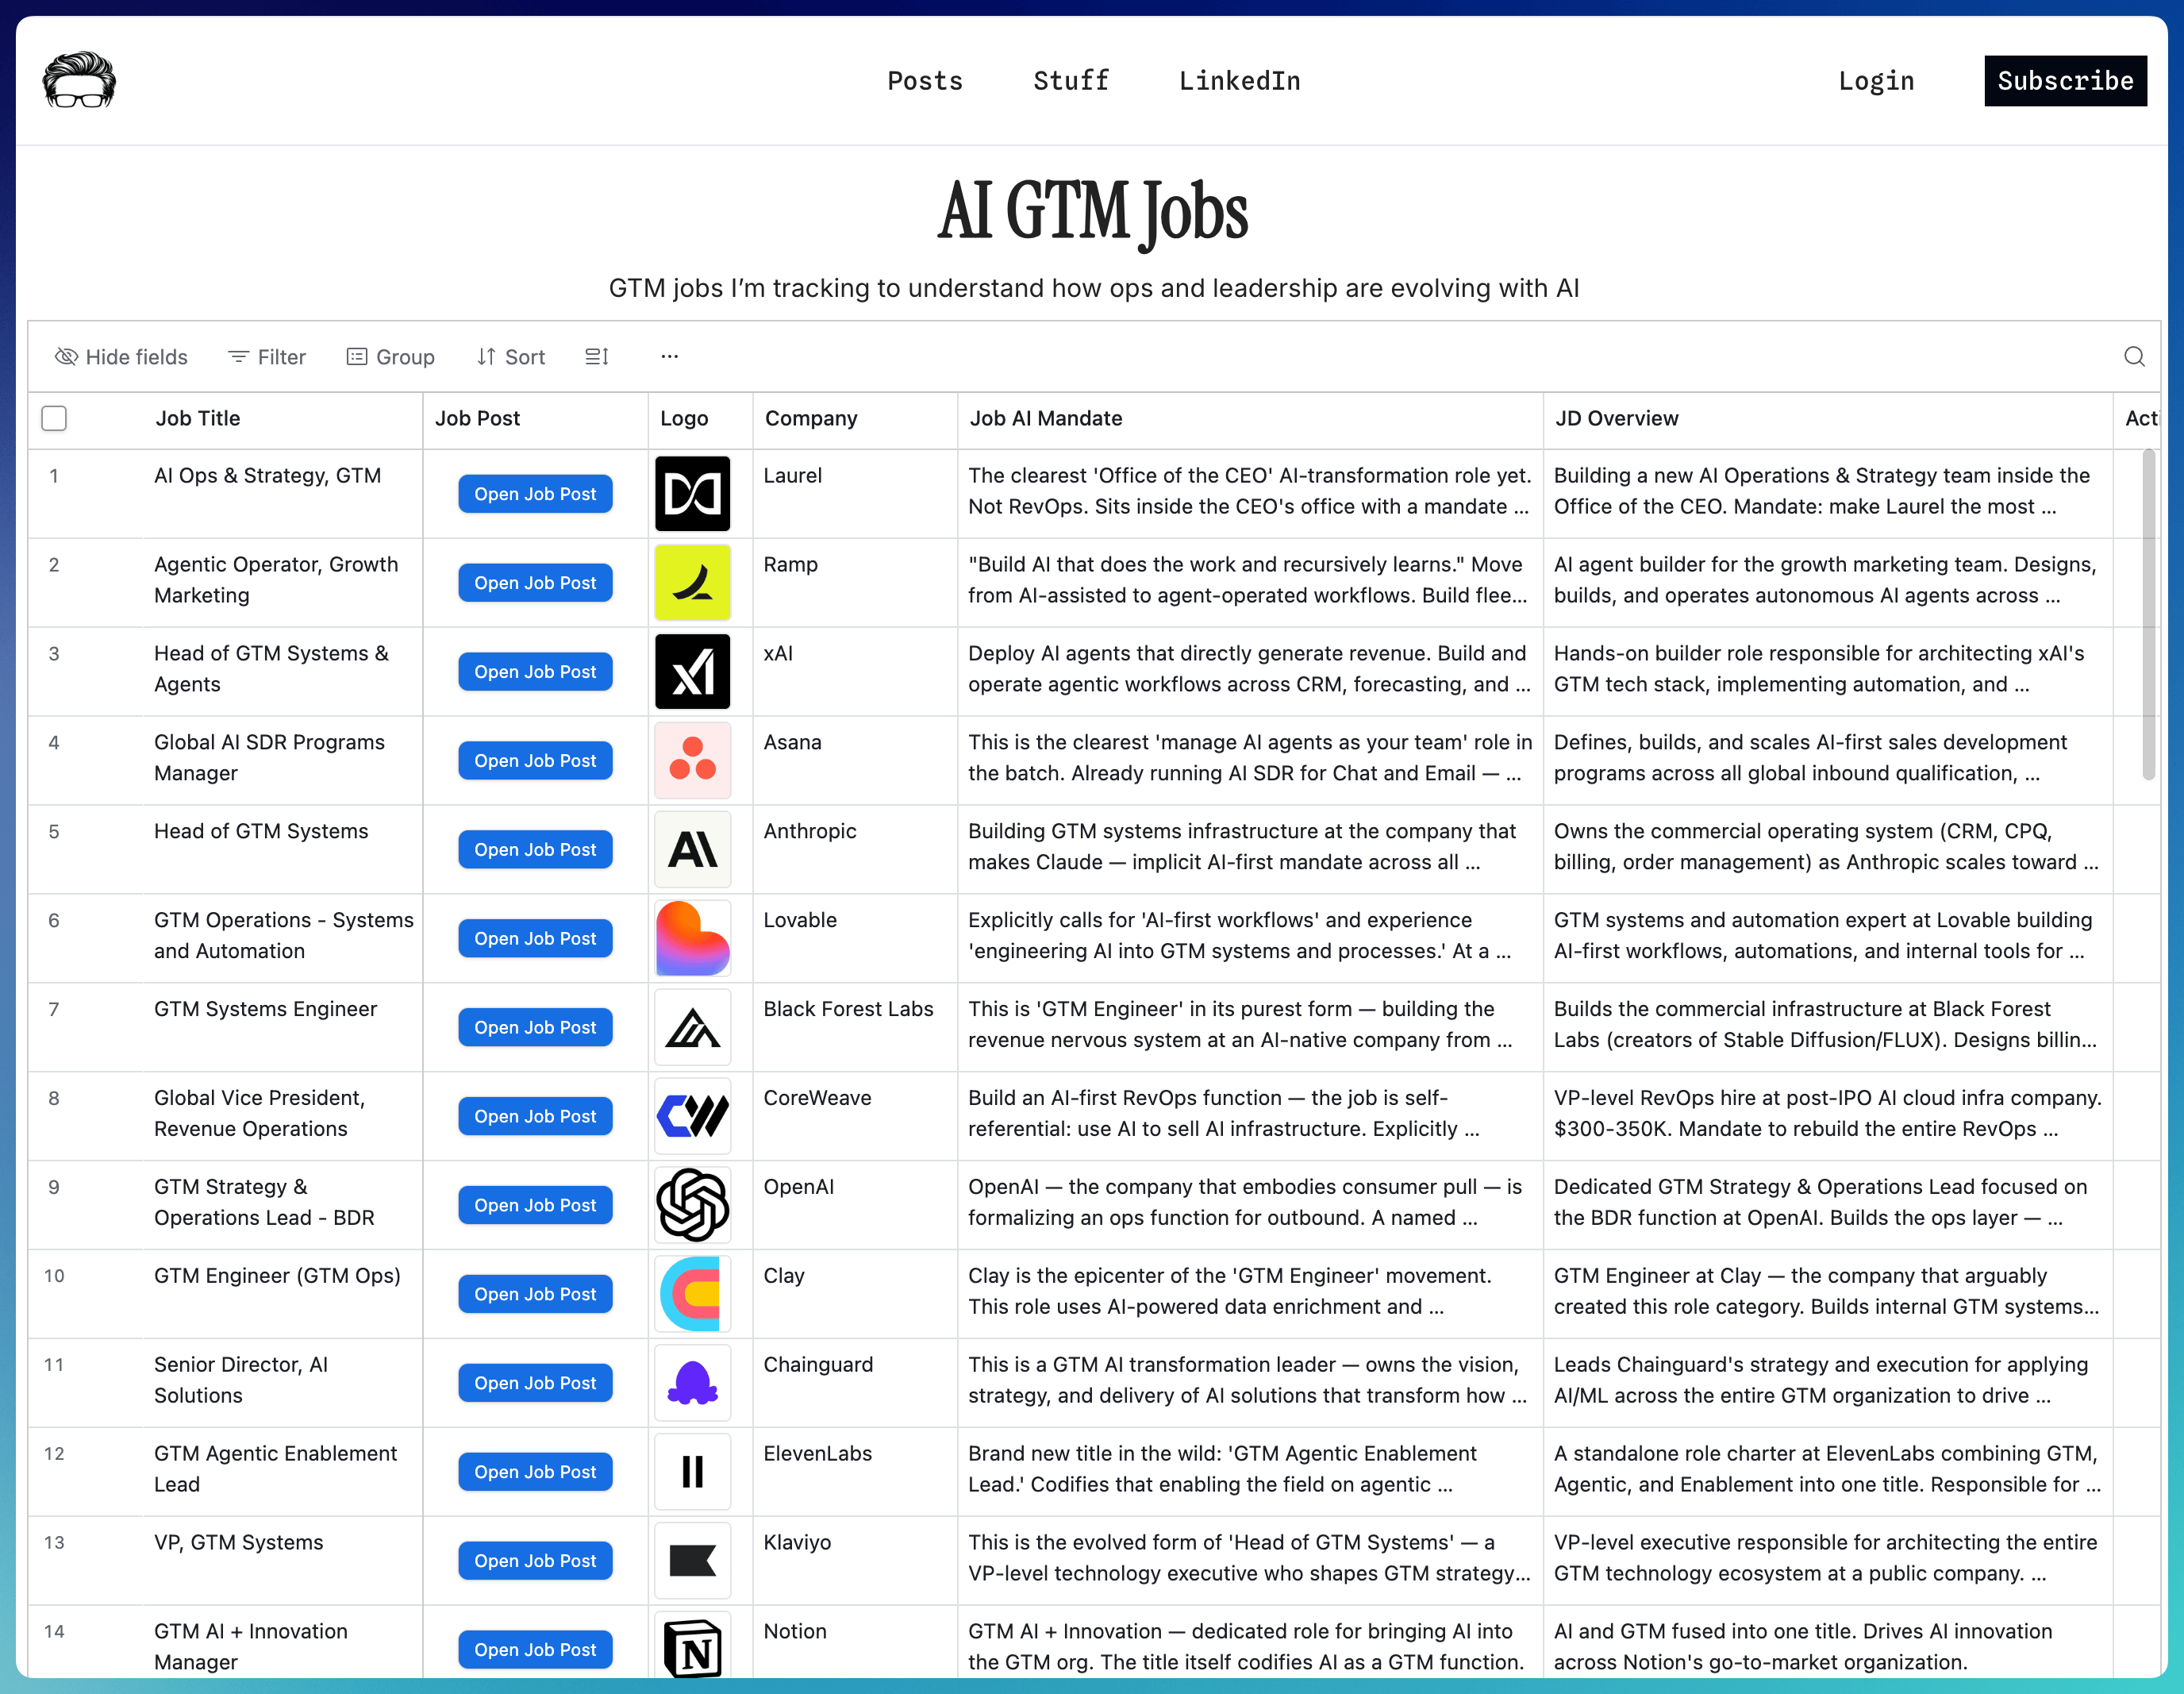Open the three-dot more options menu
Screen dimensions: 2184x1694
pos(669,357)
